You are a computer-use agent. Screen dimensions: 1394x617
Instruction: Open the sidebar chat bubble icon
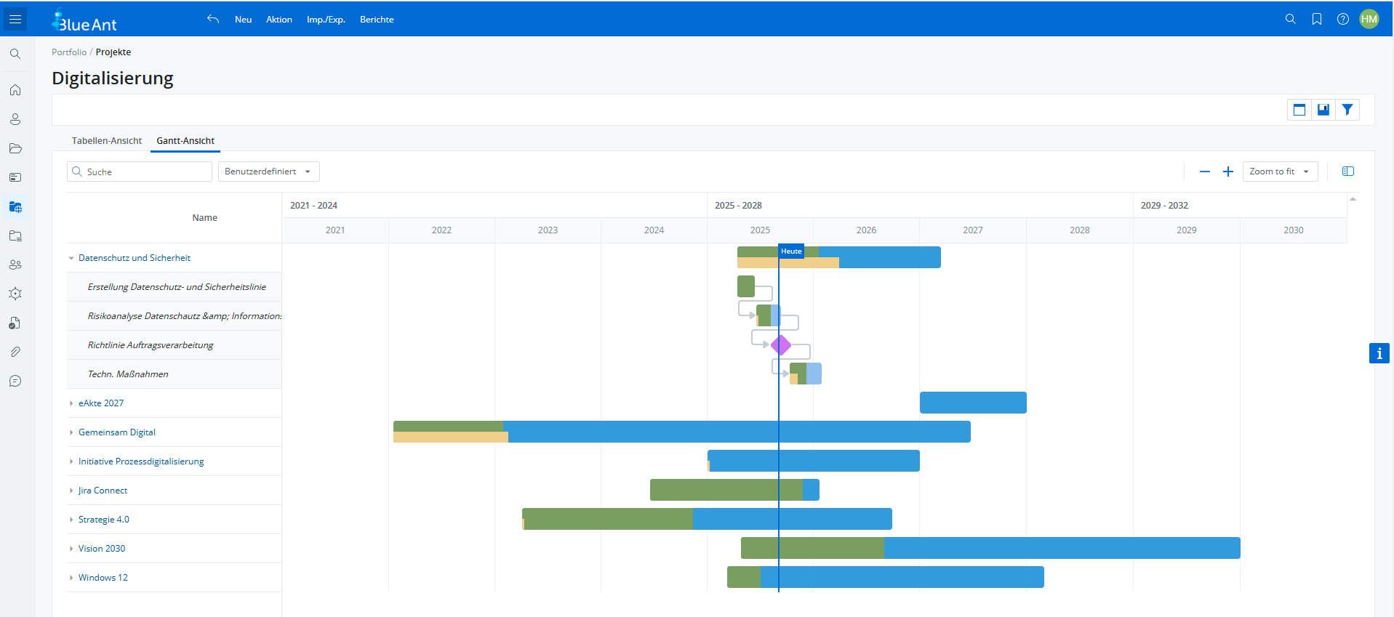pos(15,381)
